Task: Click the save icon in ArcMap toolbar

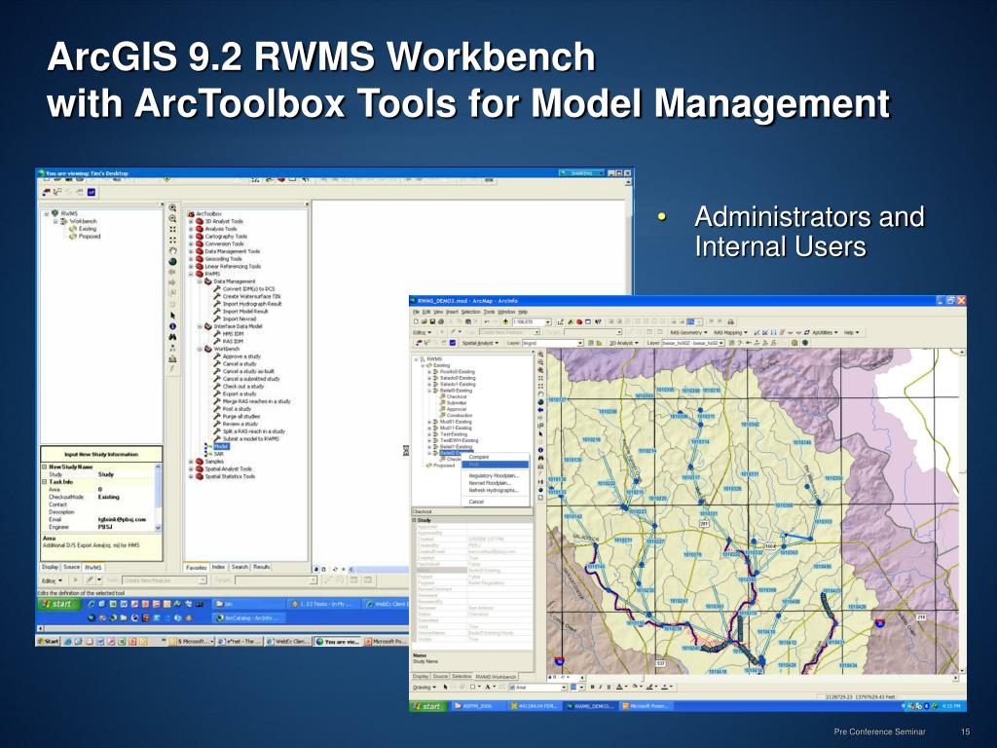Action: (432, 321)
